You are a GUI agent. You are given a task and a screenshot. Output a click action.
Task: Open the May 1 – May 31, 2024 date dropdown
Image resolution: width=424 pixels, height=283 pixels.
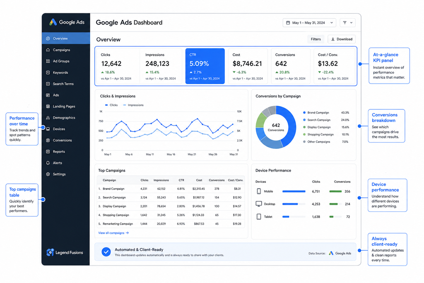[309, 23]
